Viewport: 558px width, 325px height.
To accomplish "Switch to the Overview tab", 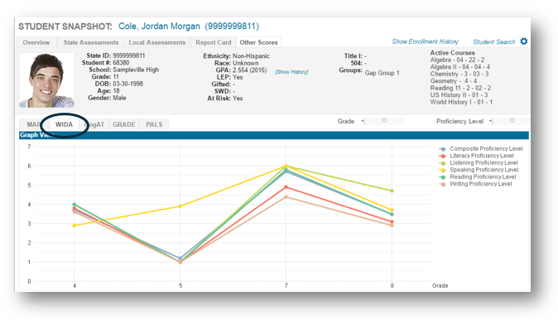I will point(36,42).
